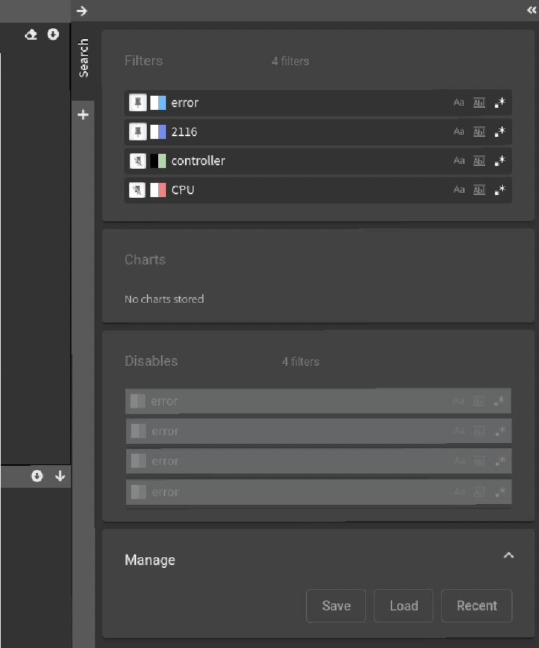Screen dimensions: 539x648
Task: Toggle whole-word matching on the 2116 filter
Action: (x=479, y=132)
